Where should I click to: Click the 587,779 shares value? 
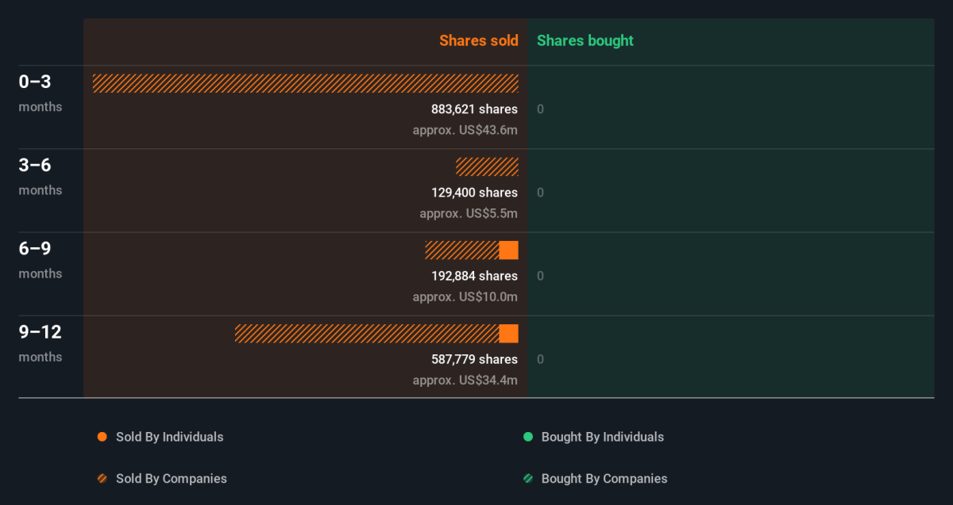pyautogui.click(x=474, y=360)
